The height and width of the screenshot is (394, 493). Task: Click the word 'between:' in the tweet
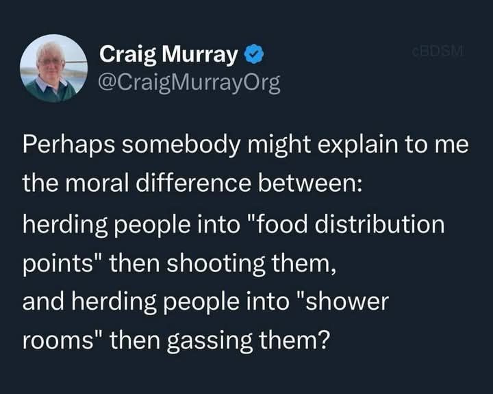point(310,184)
